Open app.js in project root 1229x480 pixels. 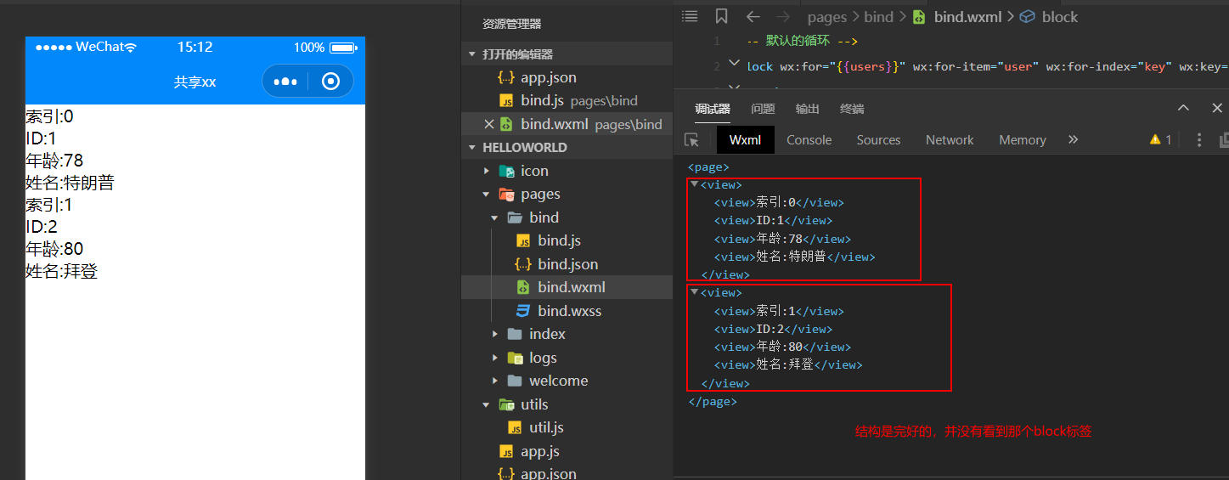pyautogui.click(x=567, y=451)
